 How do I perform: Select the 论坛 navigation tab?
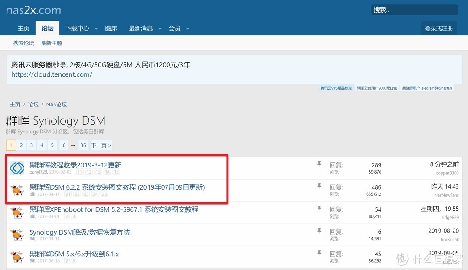click(x=48, y=28)
